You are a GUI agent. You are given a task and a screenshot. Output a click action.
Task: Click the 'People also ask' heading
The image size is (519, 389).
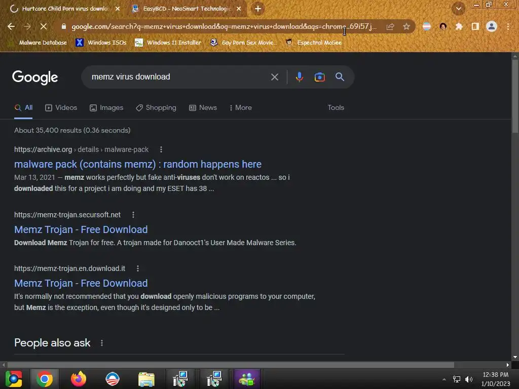(52, 343)
